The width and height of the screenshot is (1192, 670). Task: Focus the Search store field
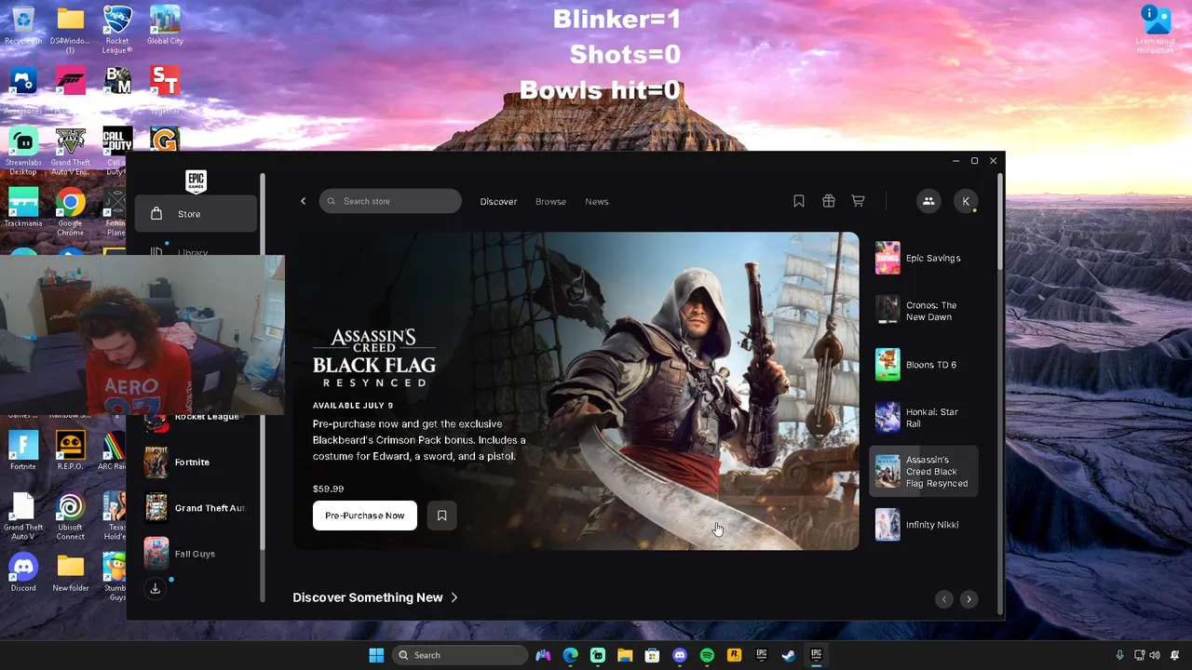(390, 201)
